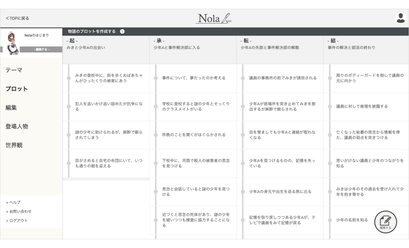Click the 少年Aと事件解決部に入る subtitle
This screenshot has height=248, width=409.
(x=177, y=47)
